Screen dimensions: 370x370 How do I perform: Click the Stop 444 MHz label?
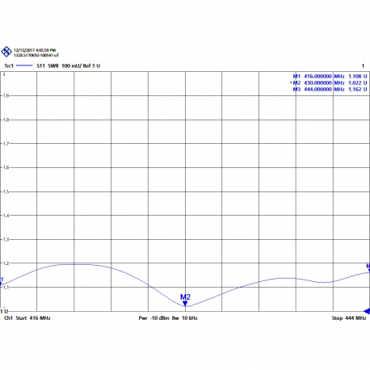pyautogui.click(x=349, y=318)
